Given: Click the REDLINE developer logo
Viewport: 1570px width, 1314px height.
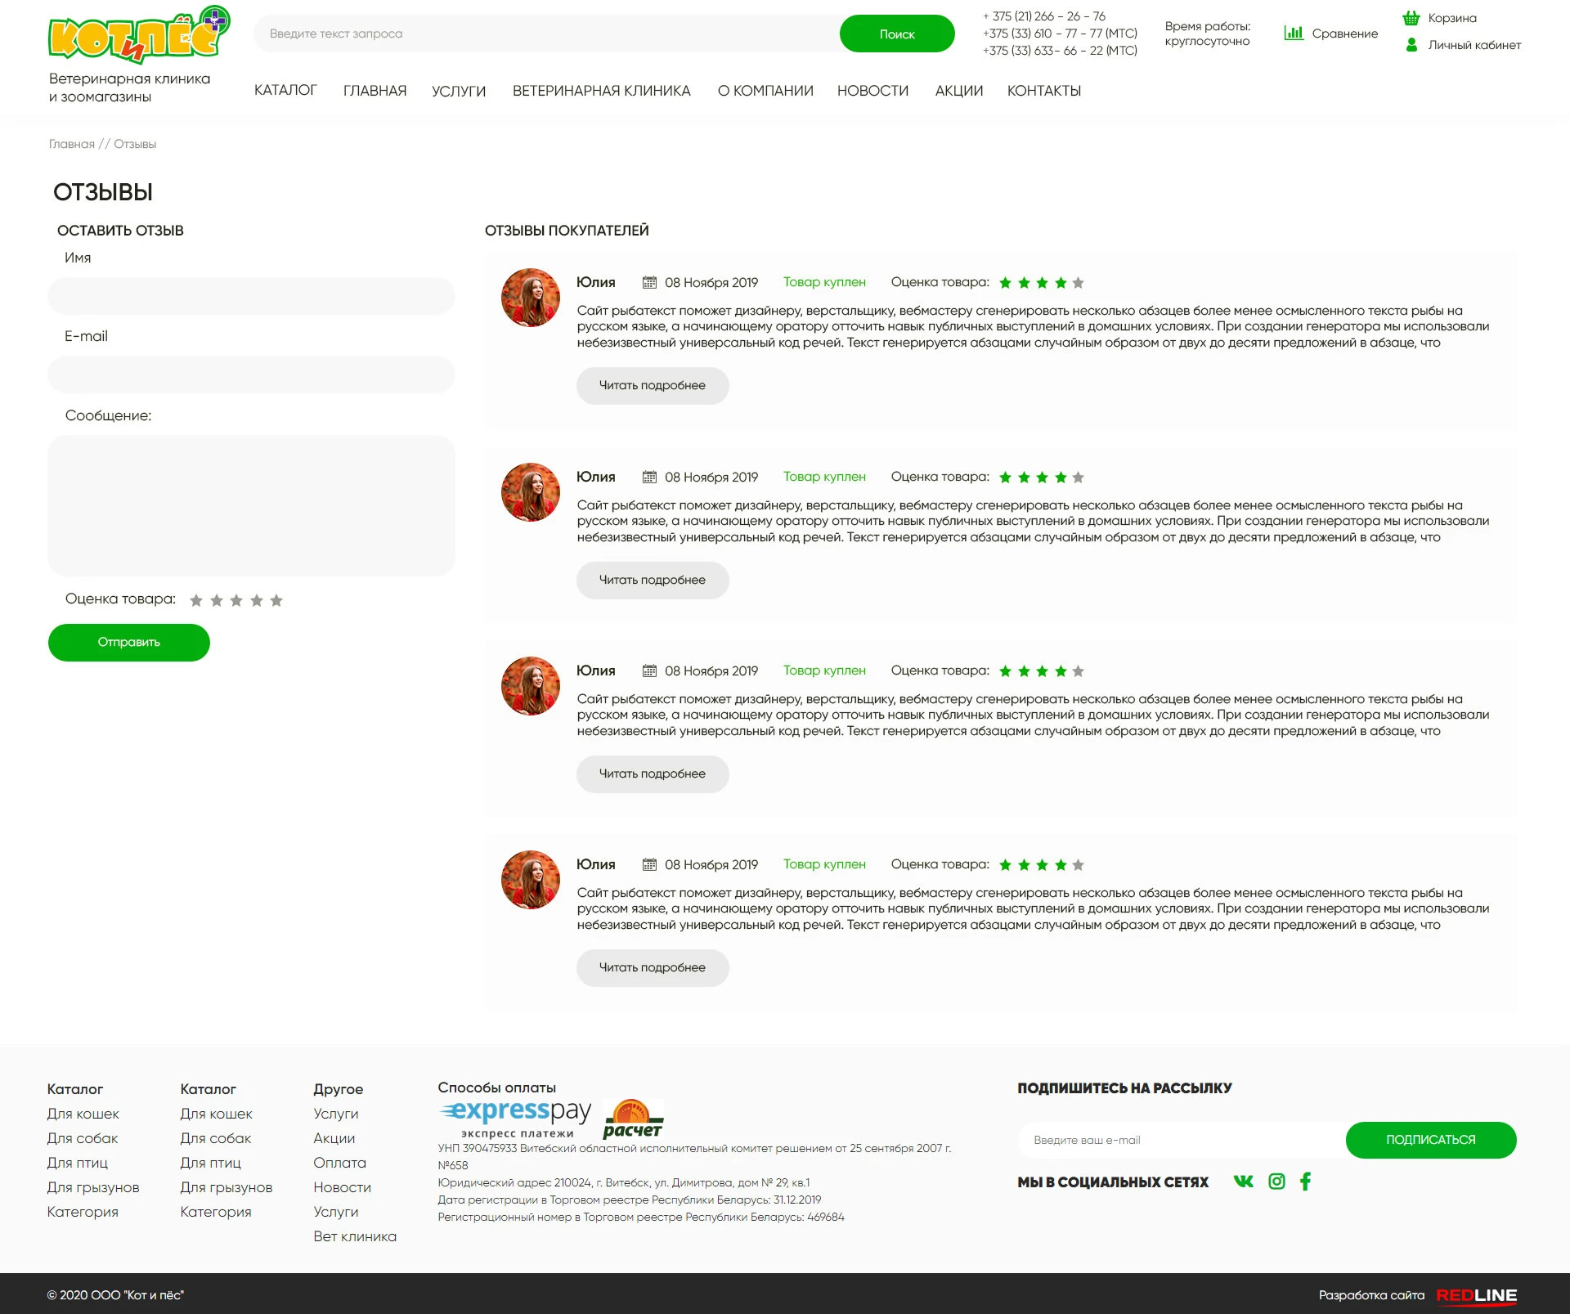Looking at the screenshot, I should coord(1476,1295).
